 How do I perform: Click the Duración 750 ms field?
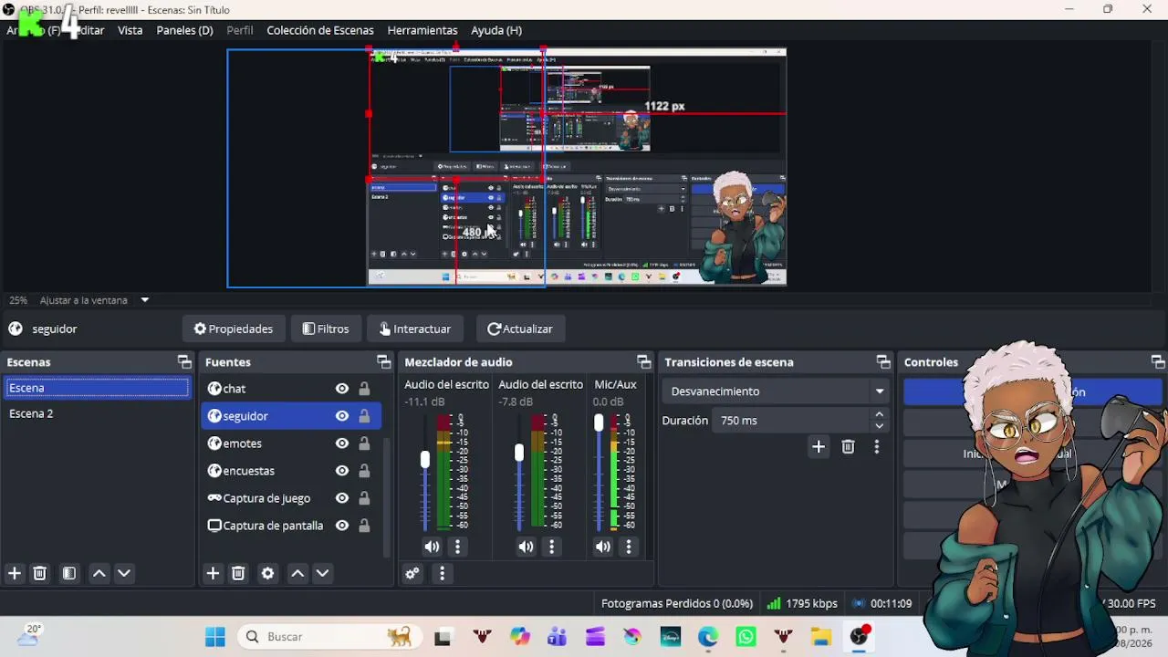(790, 421)
